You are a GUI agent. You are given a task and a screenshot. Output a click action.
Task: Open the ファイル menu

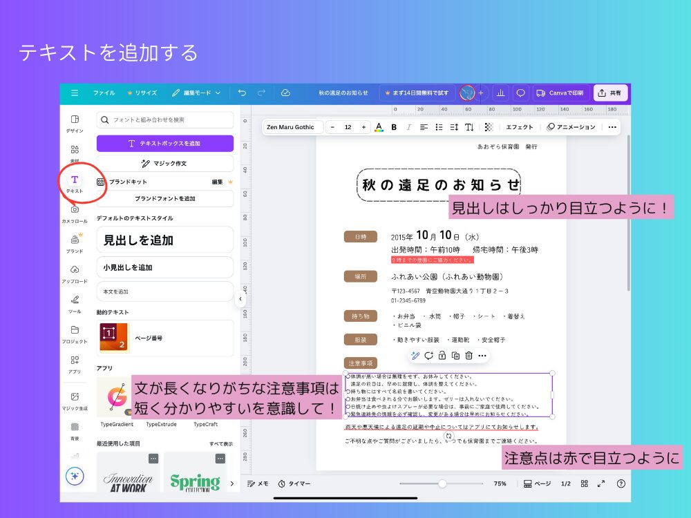pyautogui.click(x=104, y=93)
